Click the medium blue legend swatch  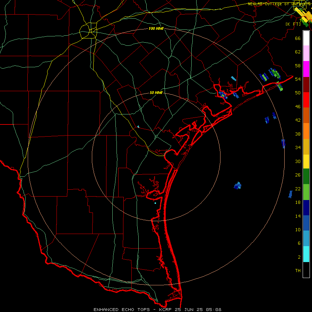point(306,223)
